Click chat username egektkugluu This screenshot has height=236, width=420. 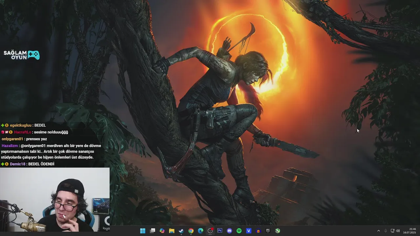(x=21, y=125)
